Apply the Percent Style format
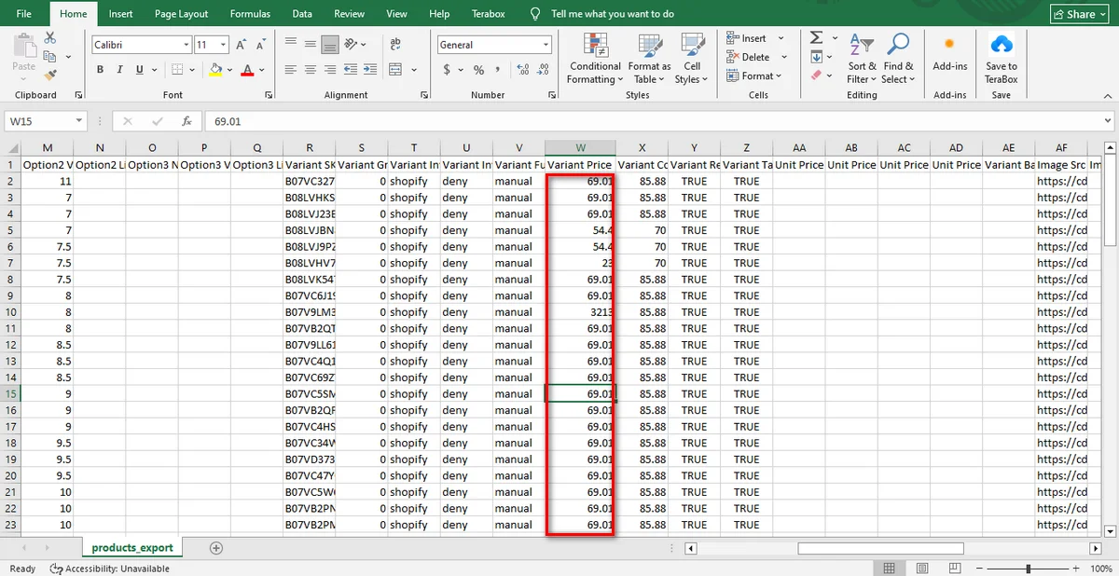 478,70
